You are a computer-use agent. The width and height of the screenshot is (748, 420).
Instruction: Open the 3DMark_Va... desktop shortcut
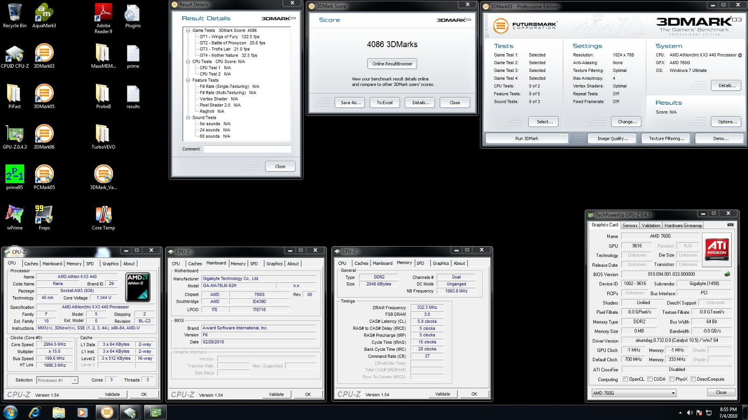[x=103, y=178]
